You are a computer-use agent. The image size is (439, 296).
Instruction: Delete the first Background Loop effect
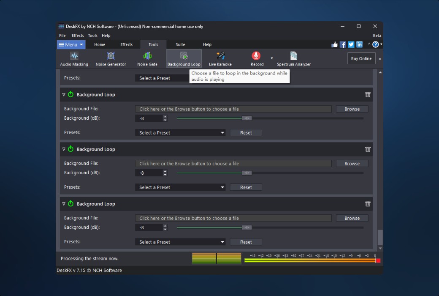[x=368, y=95]
